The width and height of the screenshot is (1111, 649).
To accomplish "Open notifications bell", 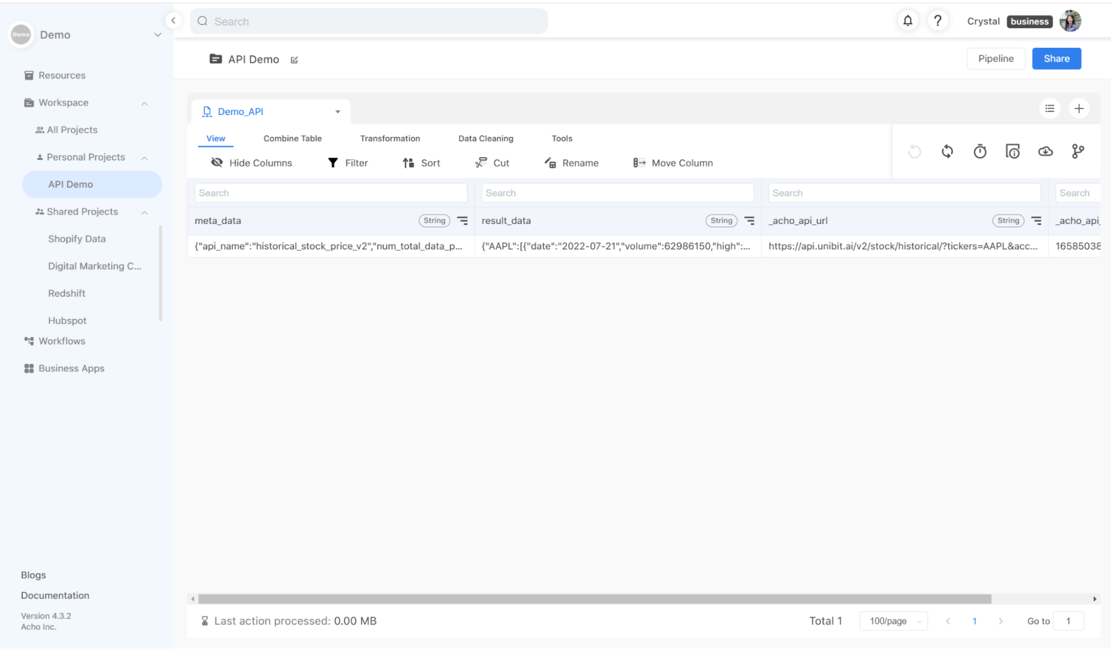I will click(x=908, y=20).
